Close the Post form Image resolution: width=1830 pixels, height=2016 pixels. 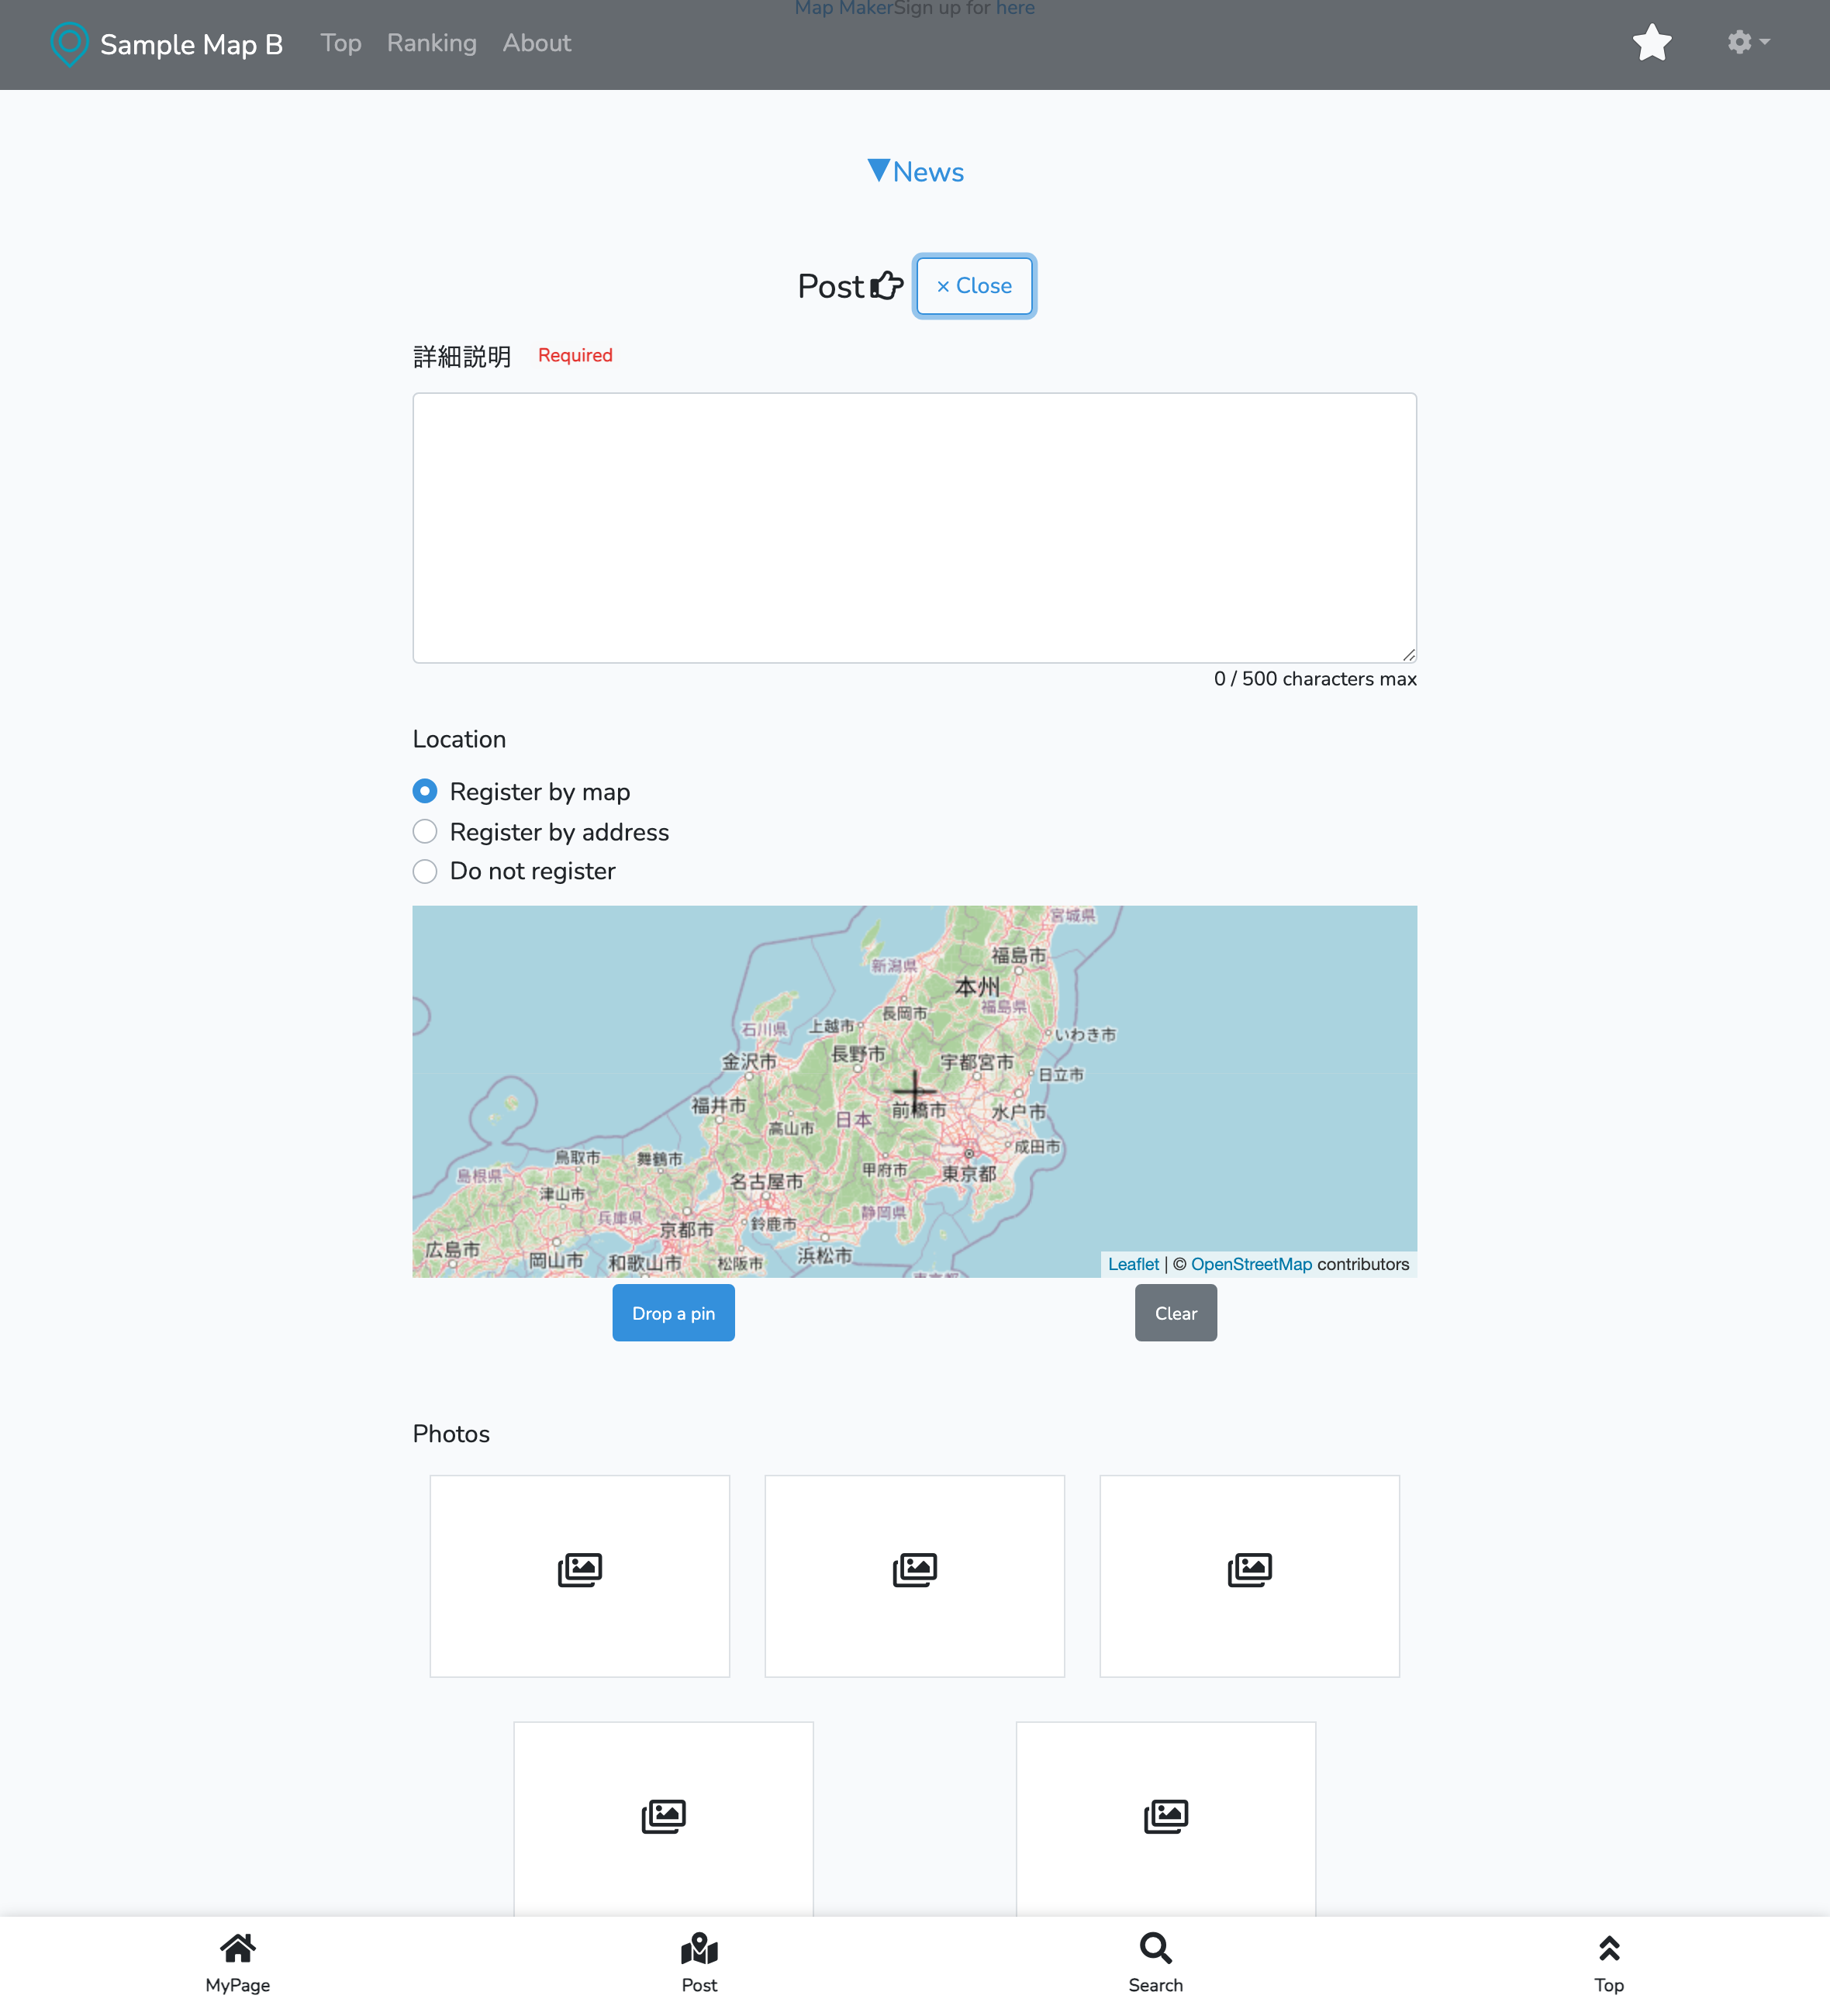[974, 286]
